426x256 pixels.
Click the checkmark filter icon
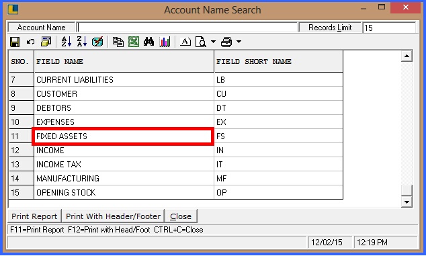[x=97, y=42]
